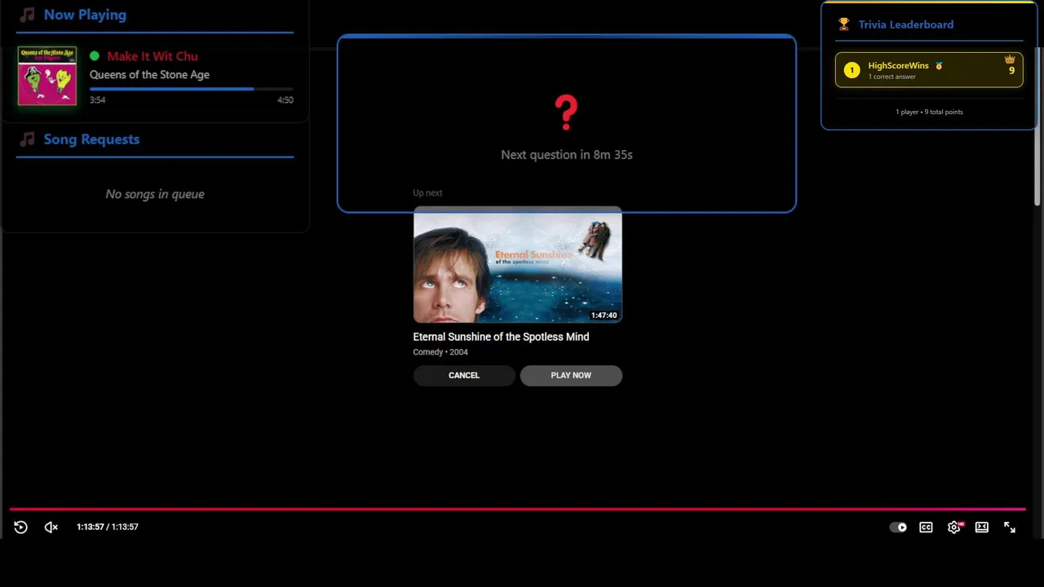
Task: Click the No songs in queue text
Action: (155, 194)
